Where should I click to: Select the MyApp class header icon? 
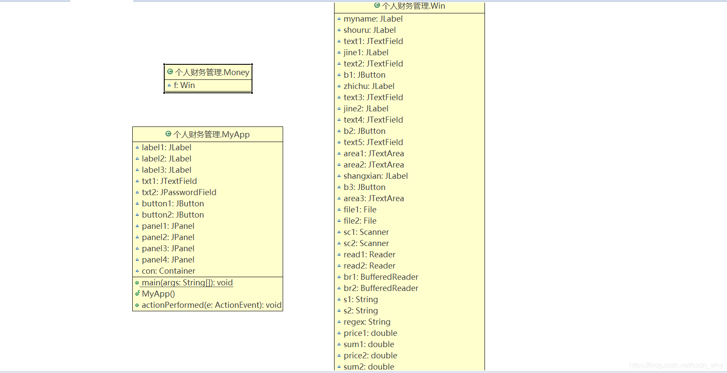(168, 134)
